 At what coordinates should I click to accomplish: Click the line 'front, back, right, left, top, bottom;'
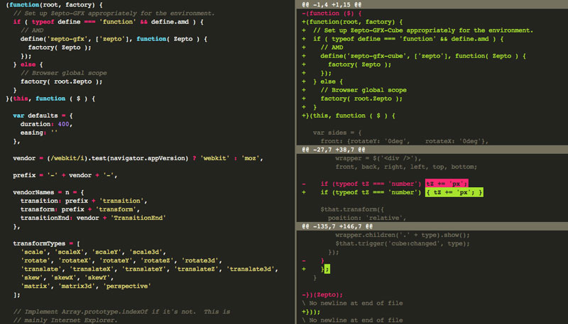(406, 167)
